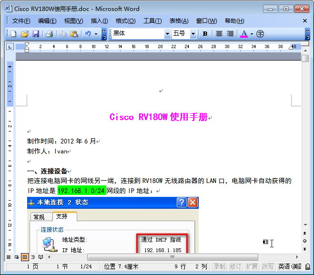Image resolution: width=314 pixels, height=275 pixels.
Task: Apply distributed alignment to text
Action: click(230, 34)
